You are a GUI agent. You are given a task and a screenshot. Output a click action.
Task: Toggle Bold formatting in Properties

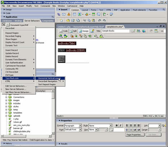click(116, 125)
